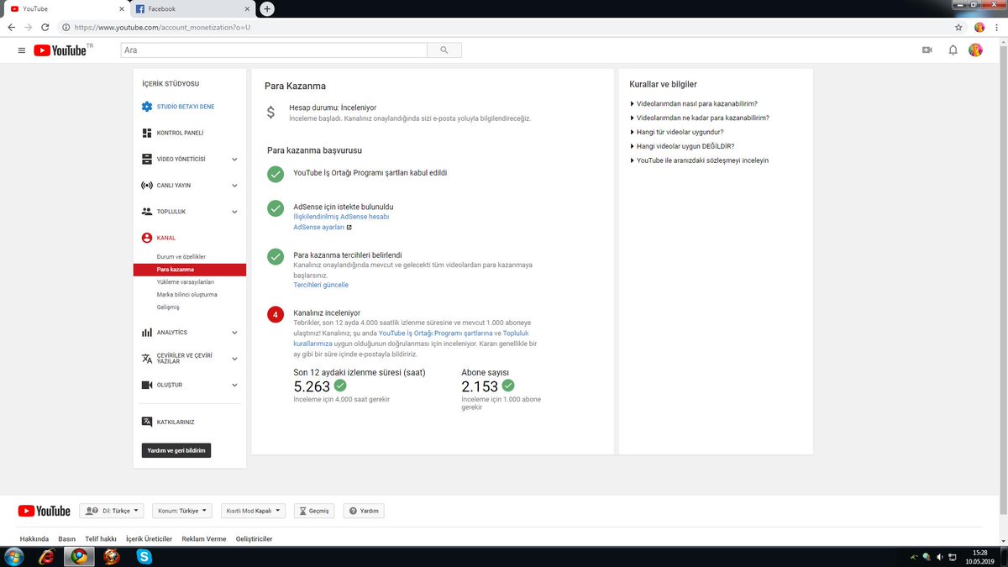Open the Telif hakkı footer link
1008x567 pixels.
100,538
